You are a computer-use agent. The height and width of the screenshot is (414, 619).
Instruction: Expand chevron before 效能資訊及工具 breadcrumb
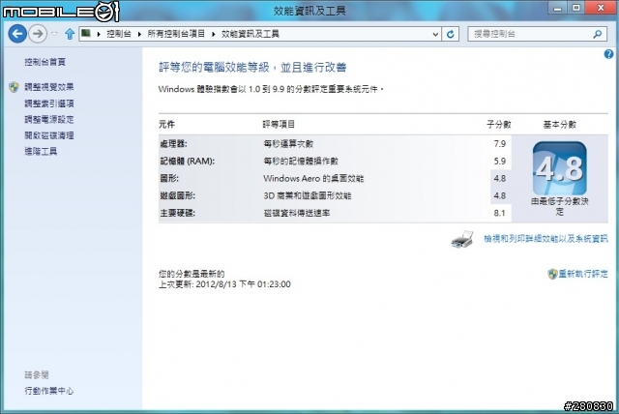click(213, 34)
